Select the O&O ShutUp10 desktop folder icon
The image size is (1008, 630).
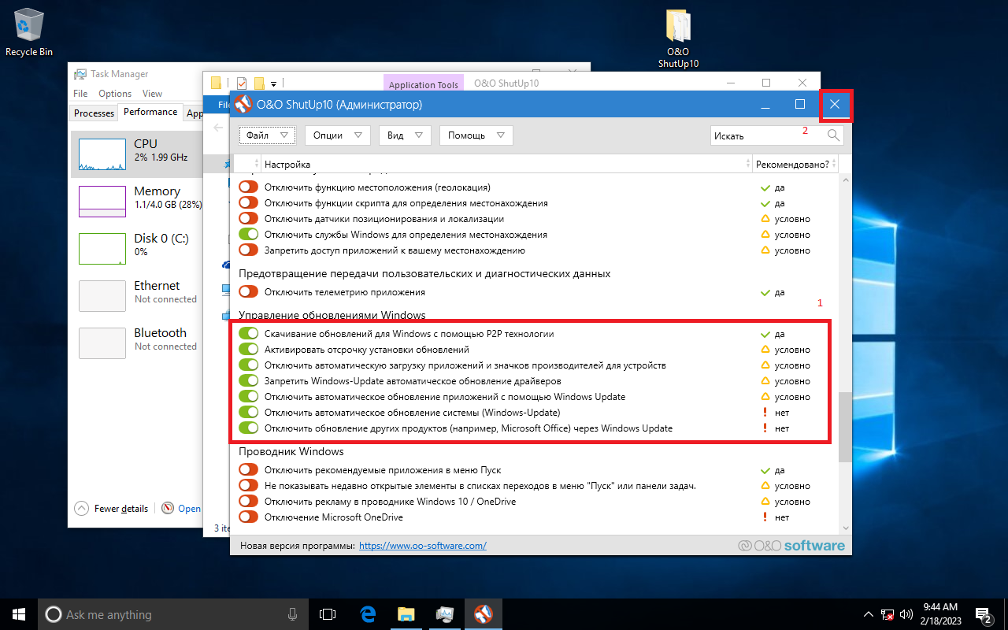click(678, 37)
